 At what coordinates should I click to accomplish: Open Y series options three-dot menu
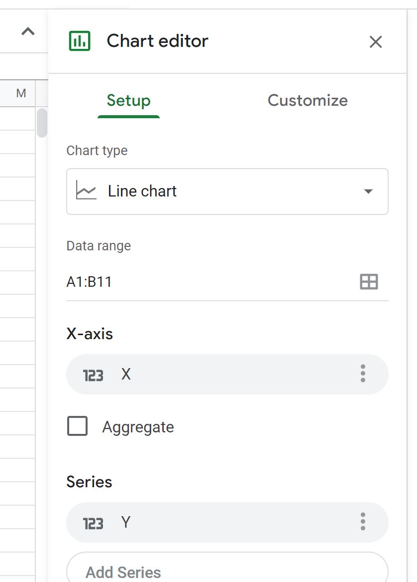point(363,522)
